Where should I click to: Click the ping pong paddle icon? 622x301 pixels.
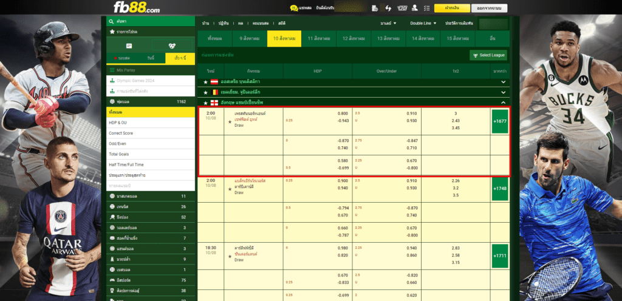112,217
